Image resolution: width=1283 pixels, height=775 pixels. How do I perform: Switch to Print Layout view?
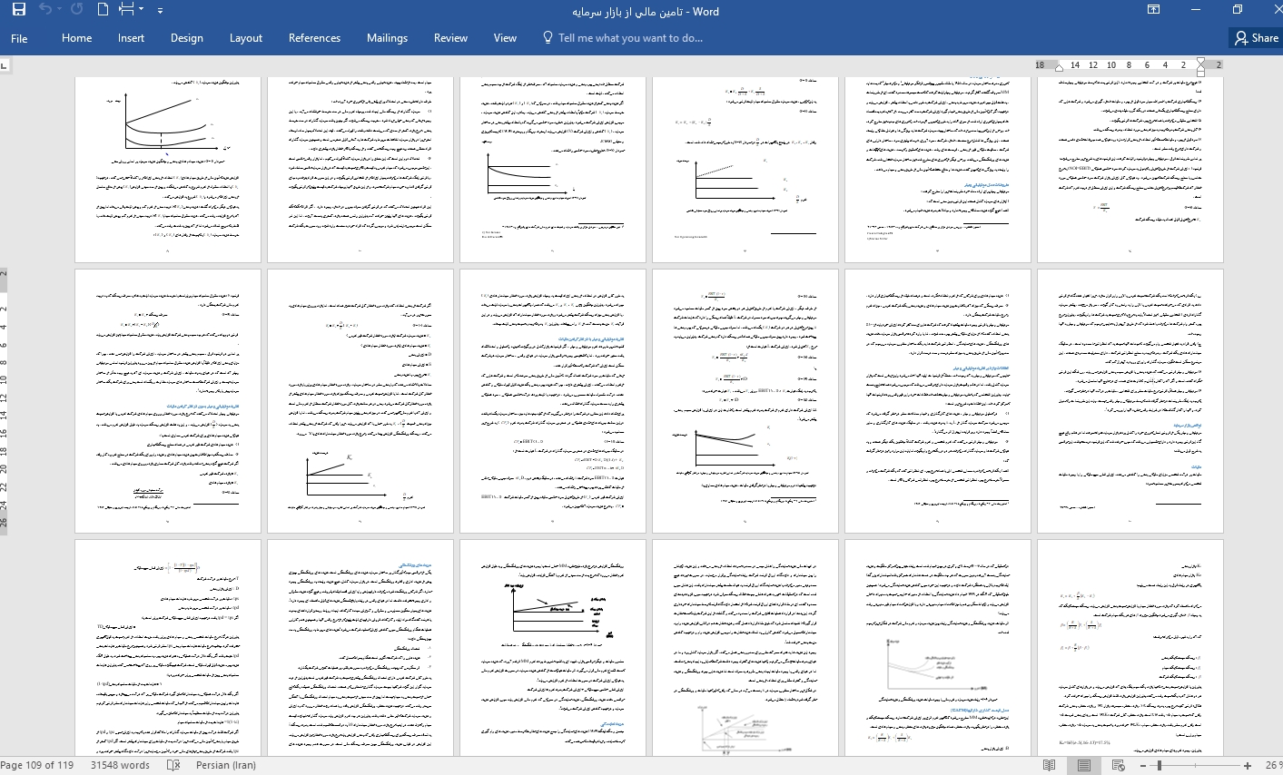pyautogui.click(x=1082, y=765)
